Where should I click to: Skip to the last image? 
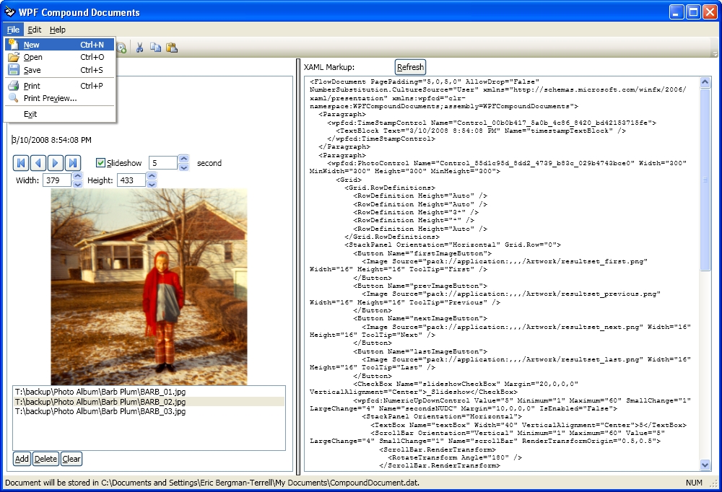coord(72,163)
